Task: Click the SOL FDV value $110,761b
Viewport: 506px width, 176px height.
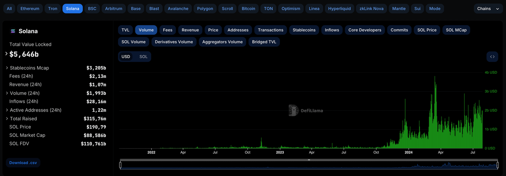Action: [94, 144]
